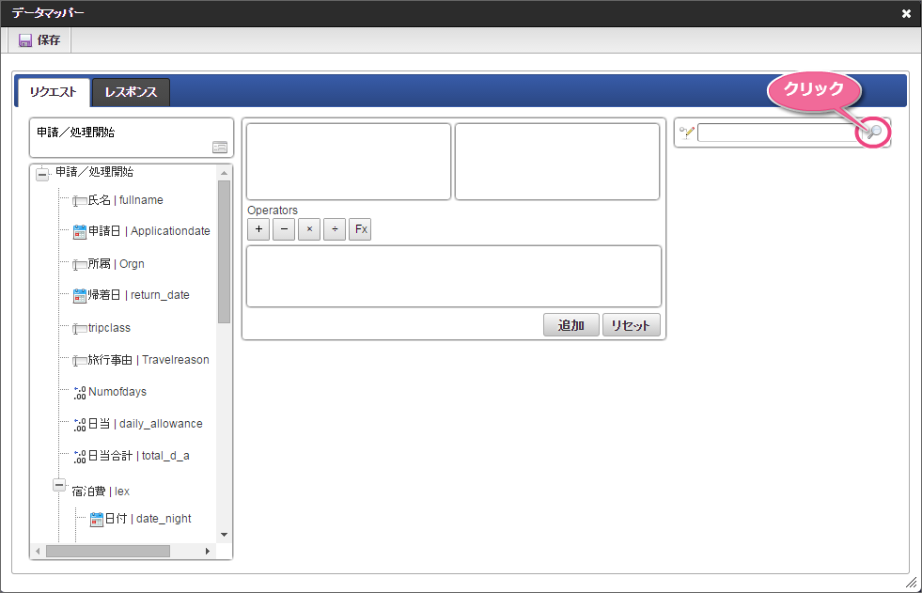
Task: Click the minus operator button
Action: click(284, 229)
